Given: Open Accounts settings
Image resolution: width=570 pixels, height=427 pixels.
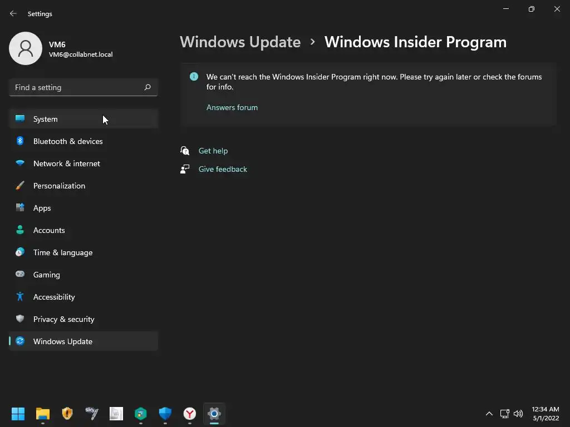Looking at the screenshot, I should click(x=83, y=230).
